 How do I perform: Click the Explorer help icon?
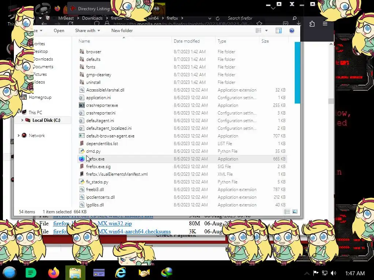(291, 31)
